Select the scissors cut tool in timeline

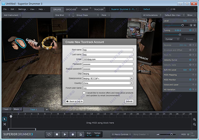tap(5, 124)
